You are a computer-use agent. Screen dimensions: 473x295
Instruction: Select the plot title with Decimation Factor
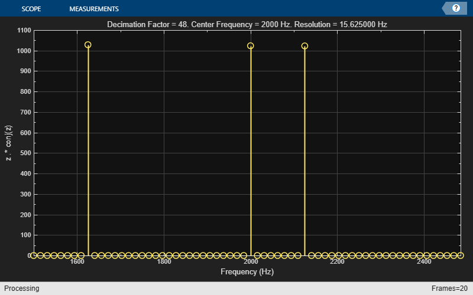point(247,25)
